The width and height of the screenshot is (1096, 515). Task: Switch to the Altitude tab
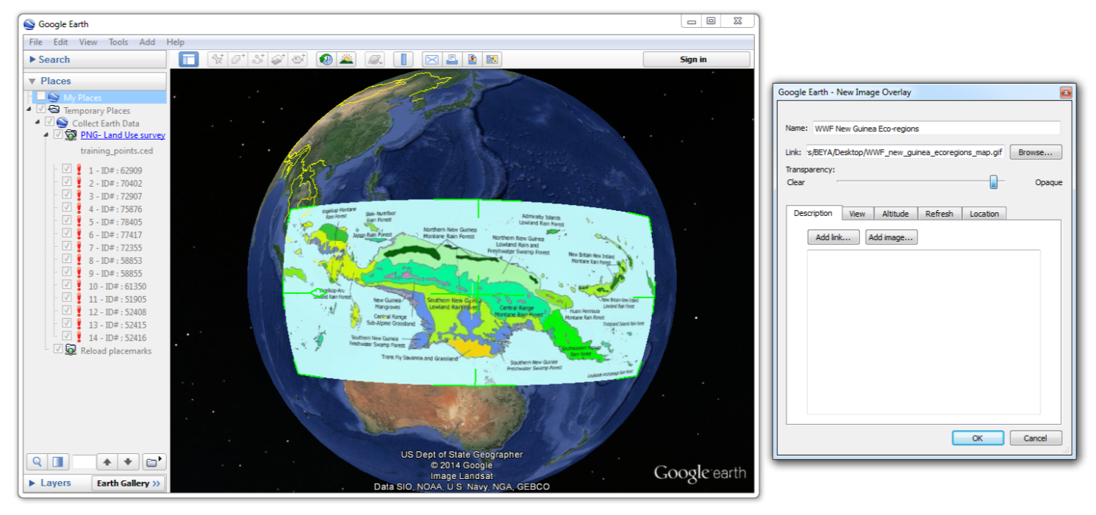click(x=895, y=213)
